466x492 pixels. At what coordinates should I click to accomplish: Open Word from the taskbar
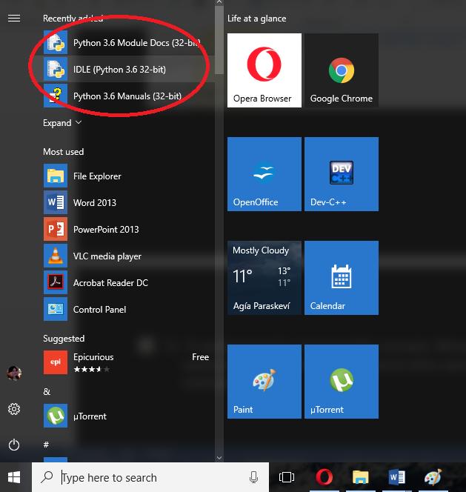click(x=396, y=477)
